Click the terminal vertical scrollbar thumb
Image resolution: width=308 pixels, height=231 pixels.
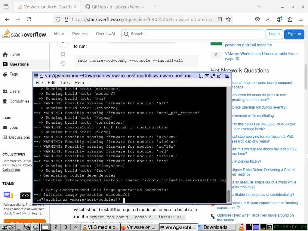pos(228,196)
